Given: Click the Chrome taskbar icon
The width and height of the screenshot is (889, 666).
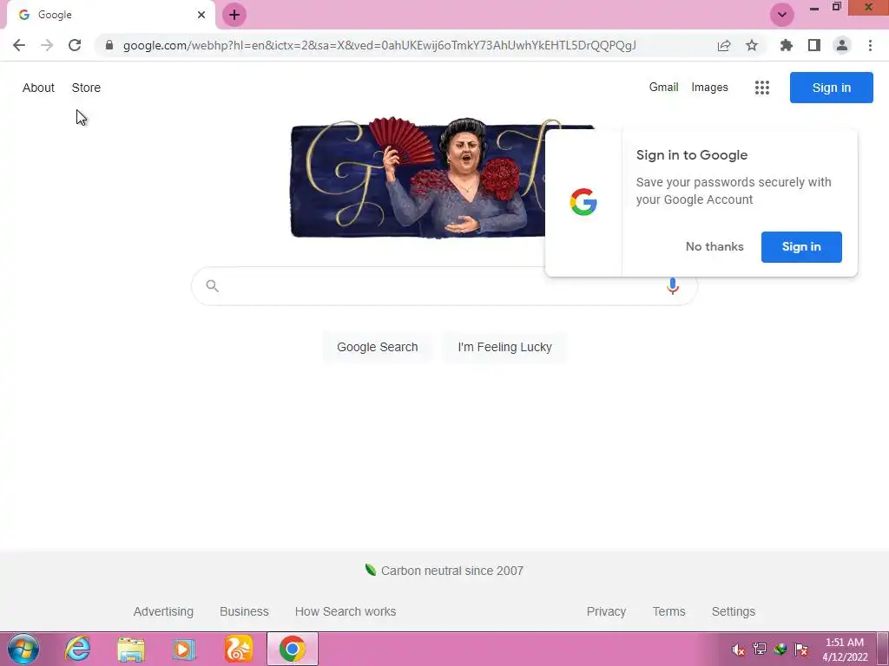Looking at the screenshot, I should 292,649.
